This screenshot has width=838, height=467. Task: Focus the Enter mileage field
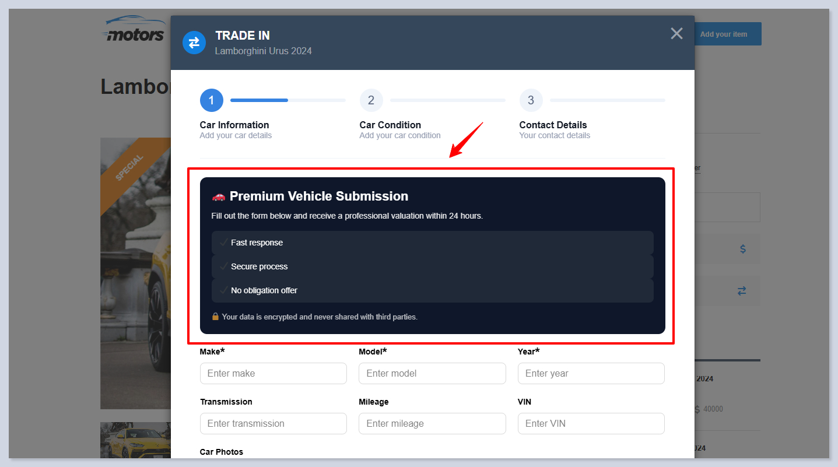tap(432, 423)
